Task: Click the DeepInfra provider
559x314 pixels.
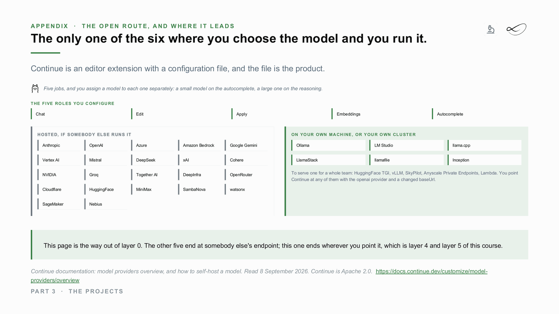Action: pyautogui.click(x=200, y=175)
